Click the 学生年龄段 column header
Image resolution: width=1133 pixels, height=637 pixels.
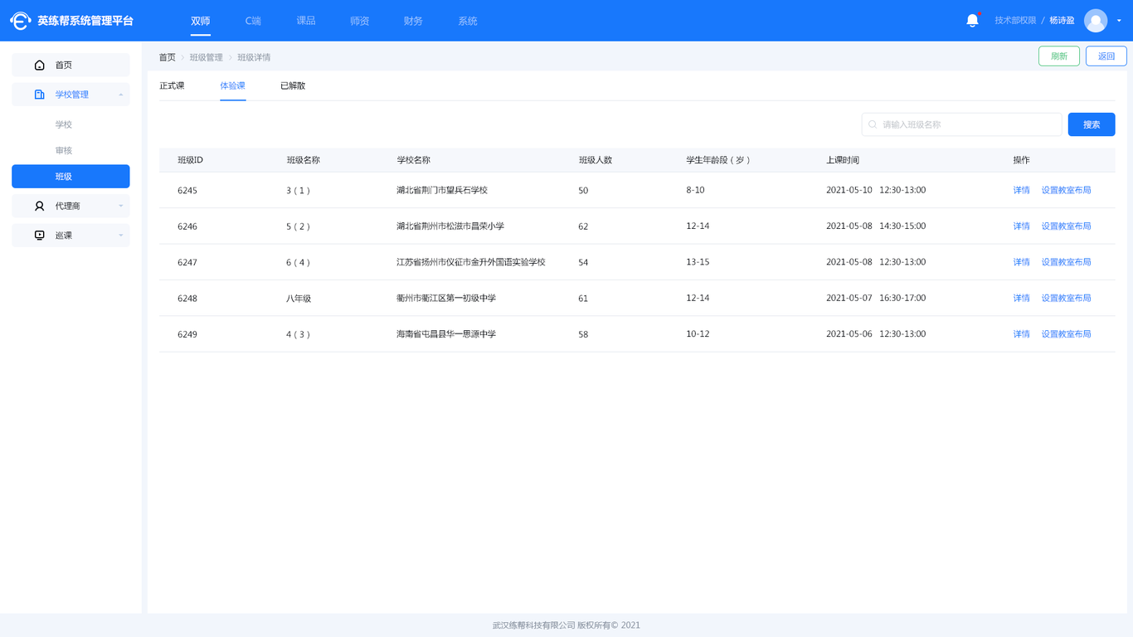click(x=718, y=160)
